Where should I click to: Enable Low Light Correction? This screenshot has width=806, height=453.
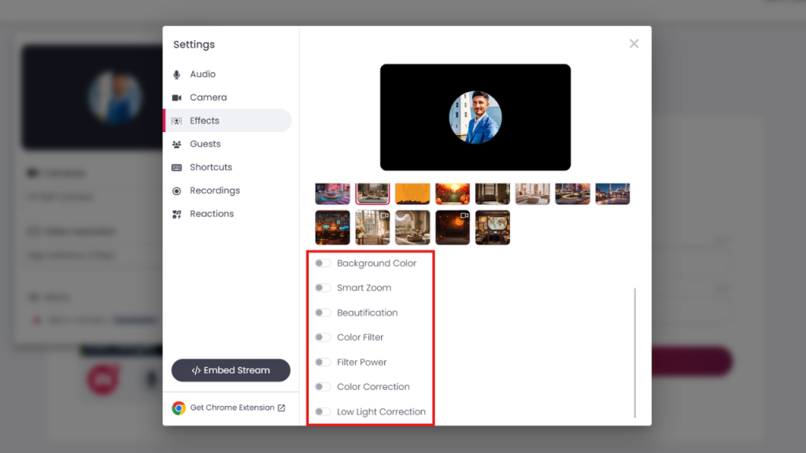(322, 411)
